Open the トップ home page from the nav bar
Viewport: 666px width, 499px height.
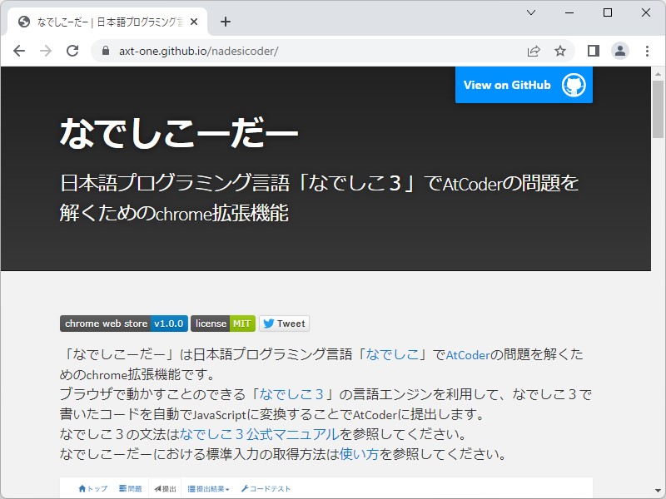pyautogui.click(x=90, y=489)
